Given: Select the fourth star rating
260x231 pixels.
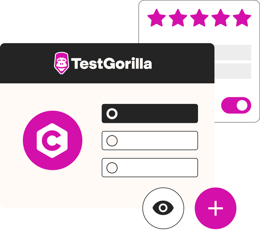Looking at the screenshot, I should click(x=221, y=18).
